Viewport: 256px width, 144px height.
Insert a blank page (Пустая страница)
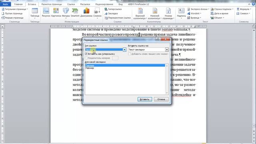tap(12, 13)
